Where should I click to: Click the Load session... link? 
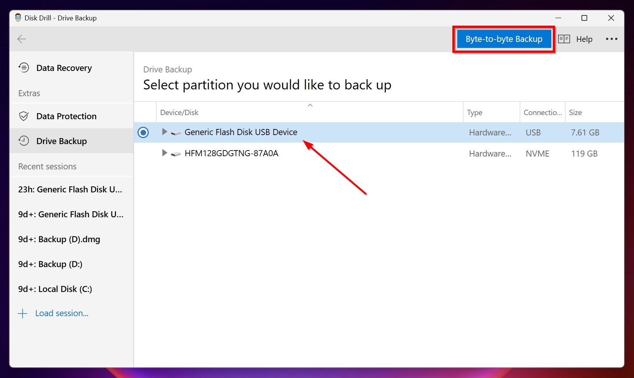[62, 313]
